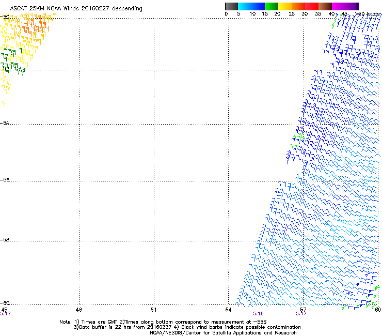Click the purple '5:17' time below longitude 45
Screen dimensions: 382x336
(x=5, y=314)
